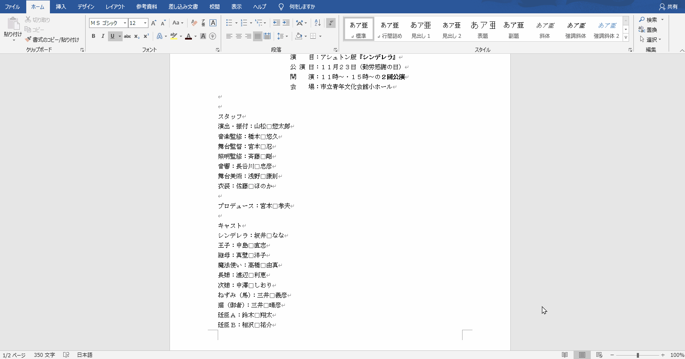The width and height of the screenshot is (685, 359).
Task: Apply the 見出し 1 style
Action: [421, 29]
